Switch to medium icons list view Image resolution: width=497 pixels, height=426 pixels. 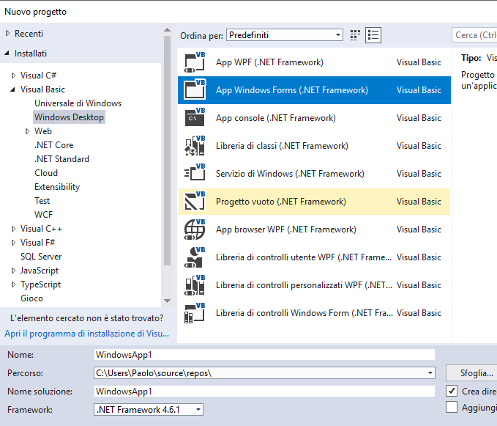click(373, 35)
